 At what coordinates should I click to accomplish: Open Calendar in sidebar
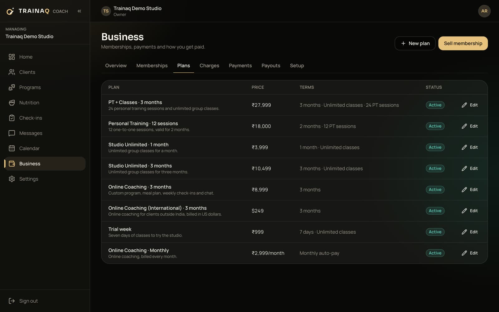(45, 148)
